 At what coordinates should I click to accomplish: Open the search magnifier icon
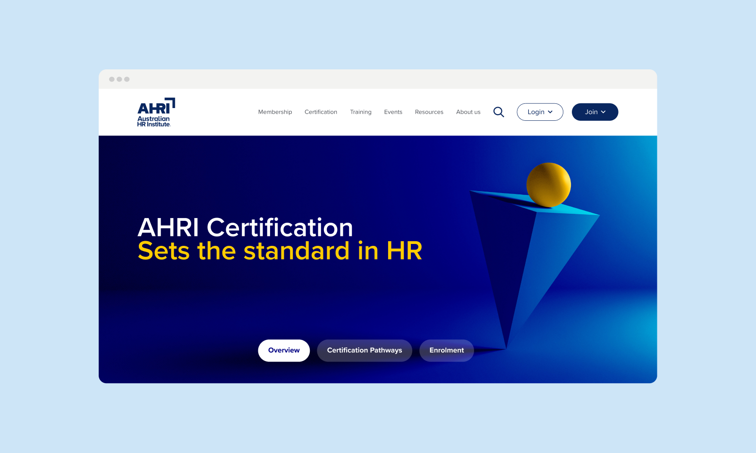coord(499,112)
